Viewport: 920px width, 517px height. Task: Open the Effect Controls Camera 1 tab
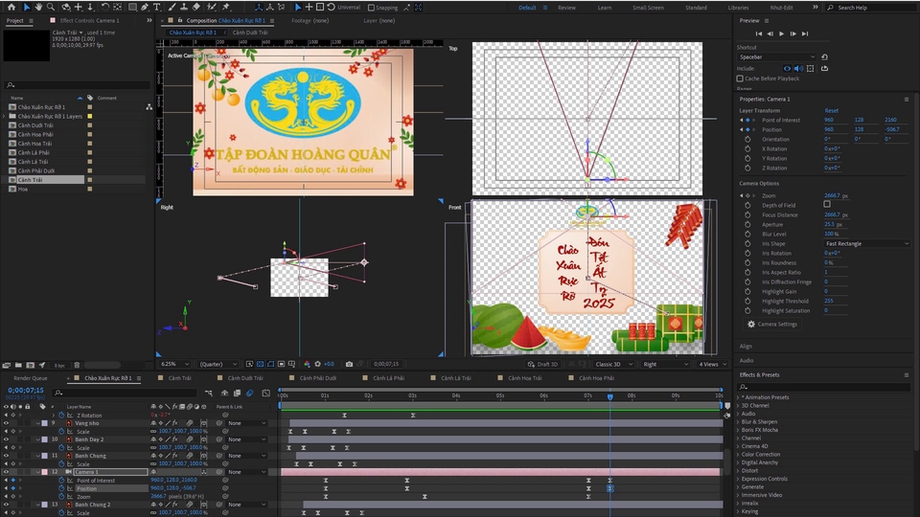(89, 20)
